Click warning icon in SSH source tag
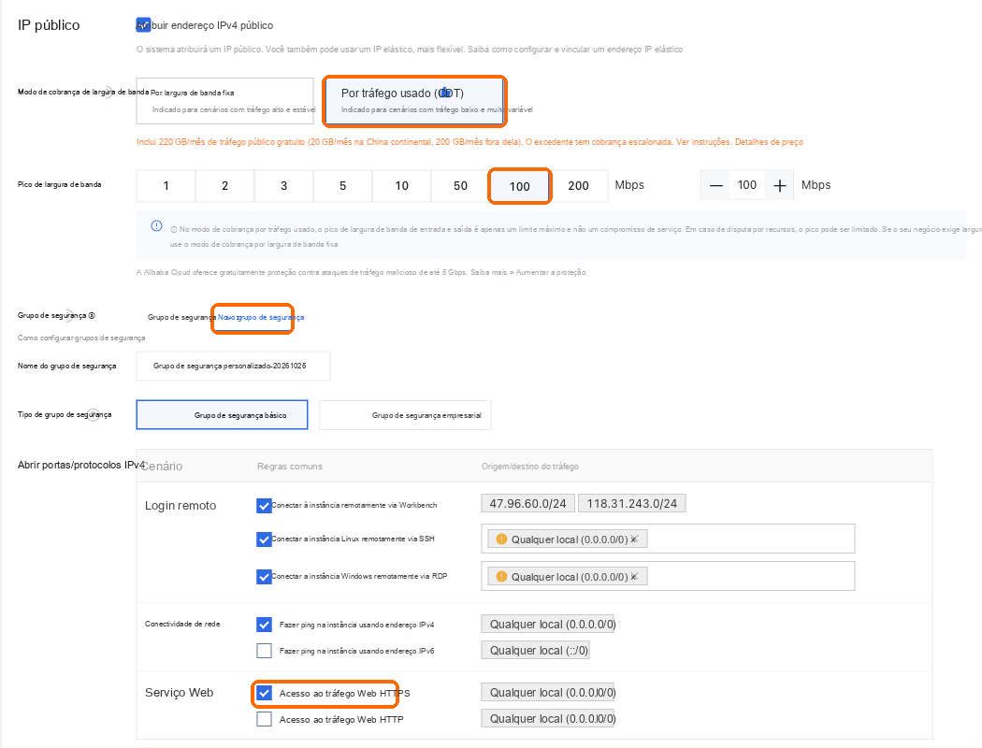This screenshot has height=748, width=982. pyautogui.click(x=501, y=539)
